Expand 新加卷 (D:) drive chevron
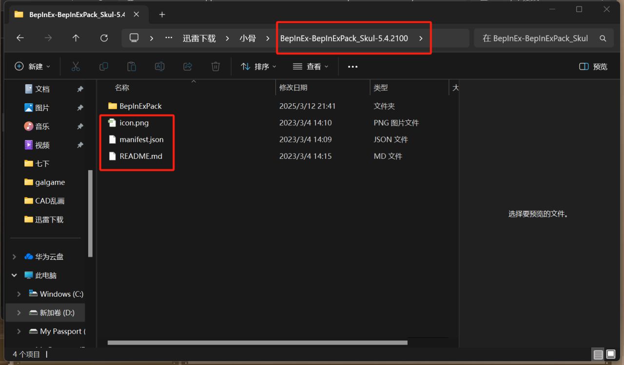The height and width of the screenshot is (365, 624). click(19, 312)
